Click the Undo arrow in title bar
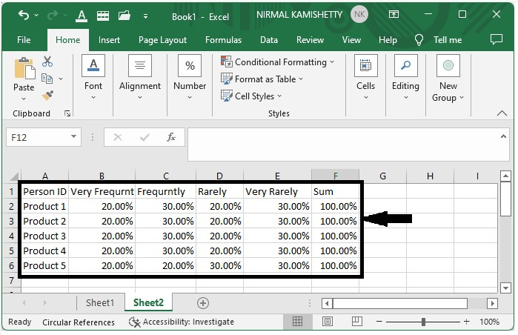 pos(23,15)
